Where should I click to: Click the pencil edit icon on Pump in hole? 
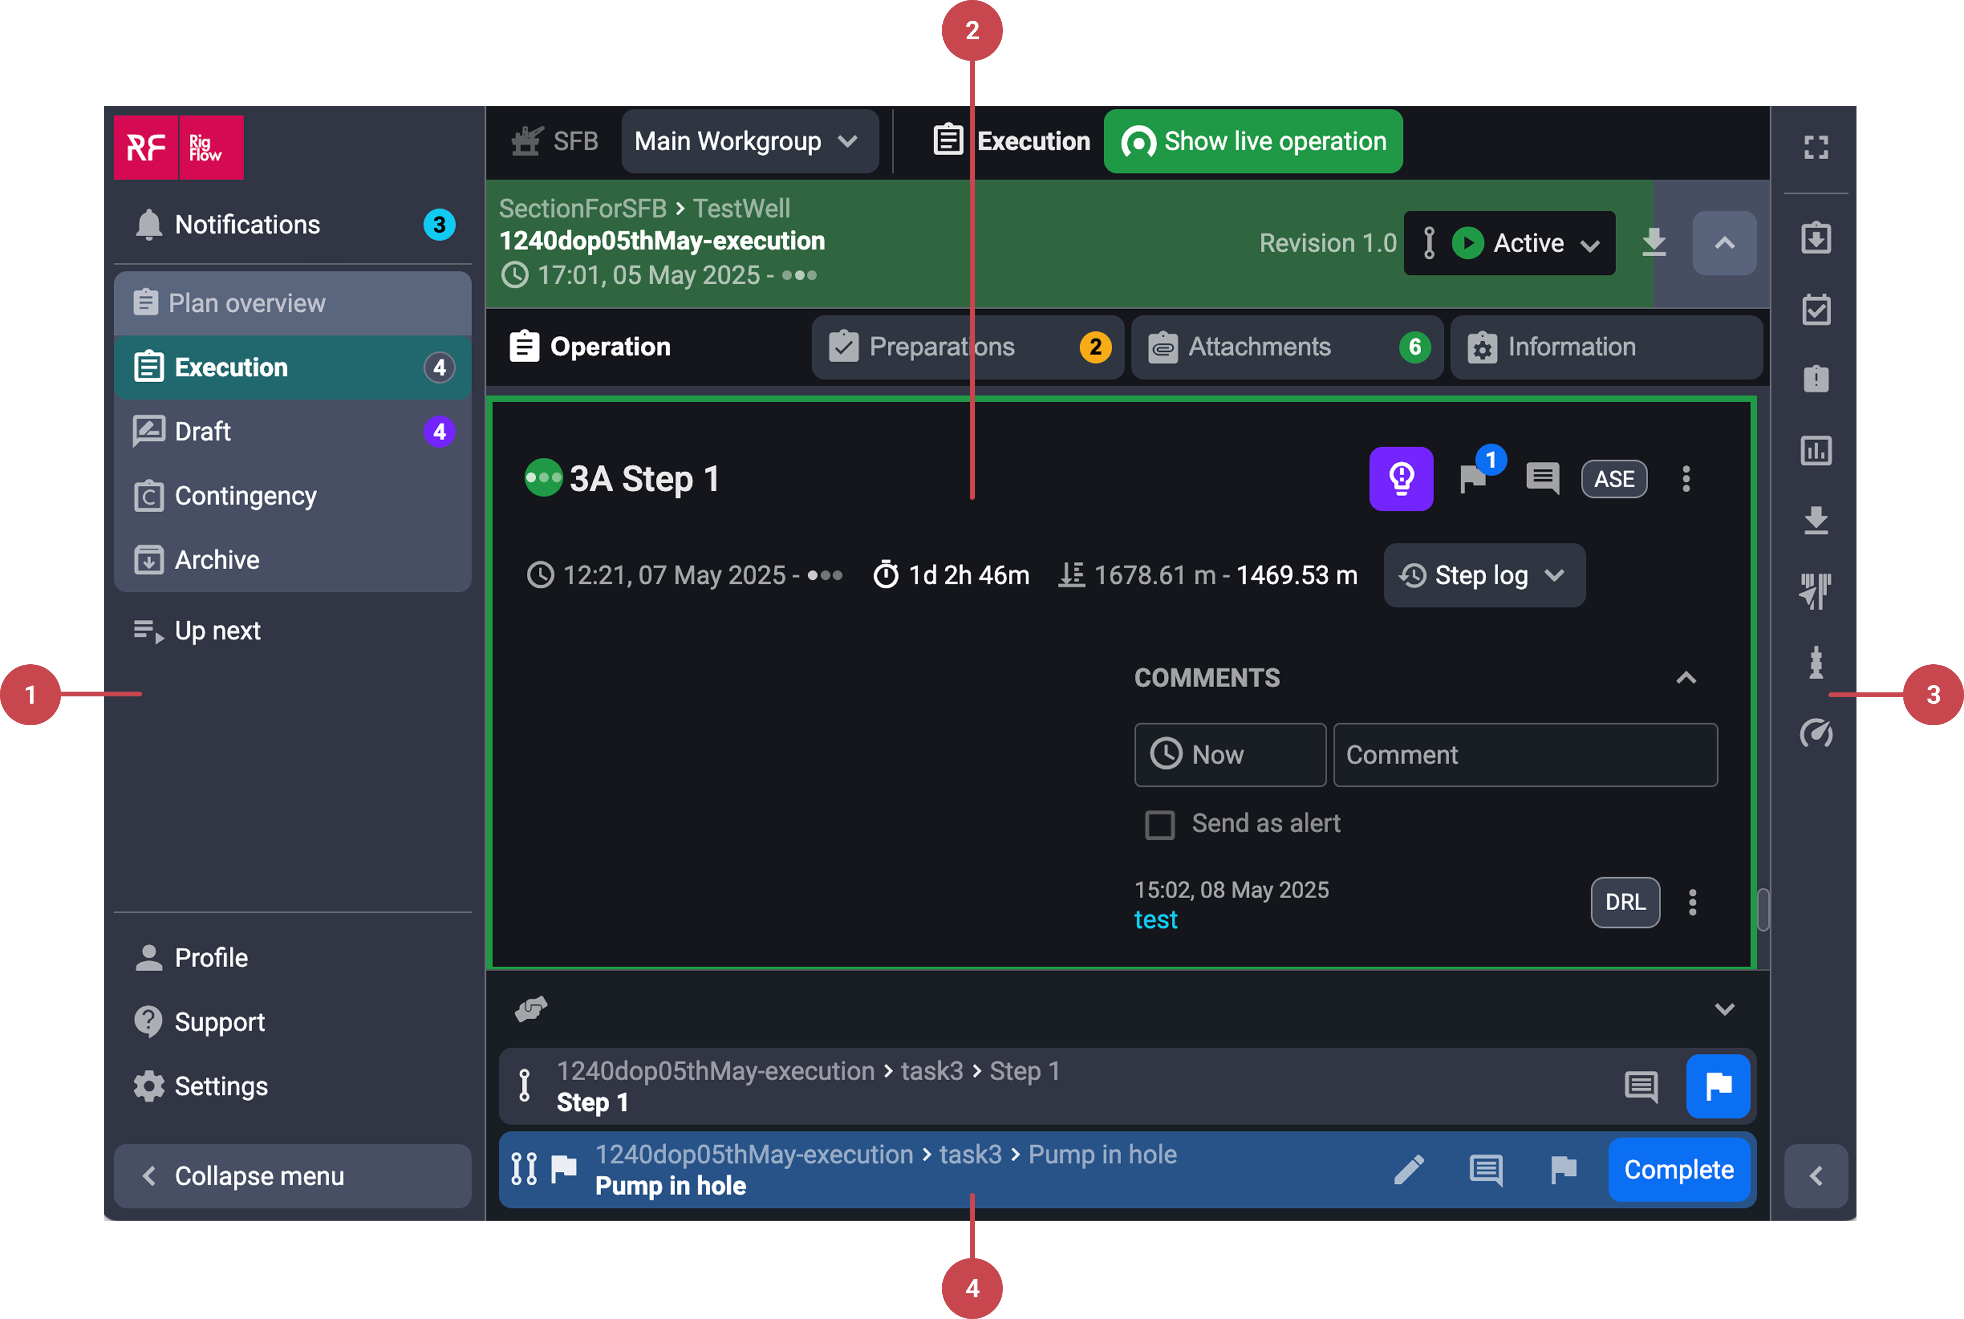(1409, 1169)
